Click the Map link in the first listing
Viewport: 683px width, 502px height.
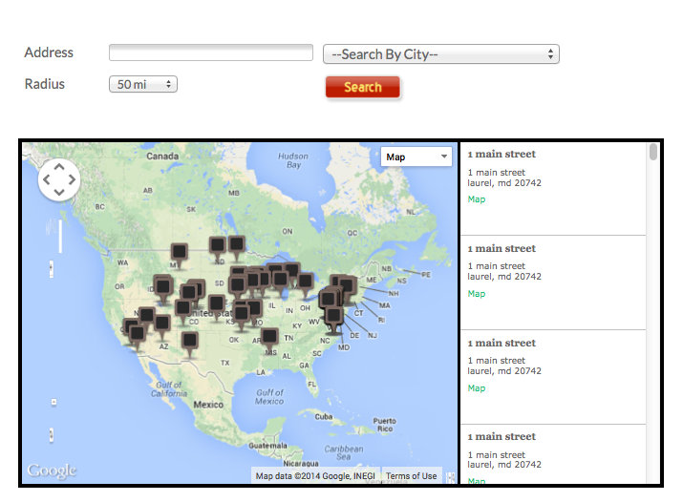[476, 199]
